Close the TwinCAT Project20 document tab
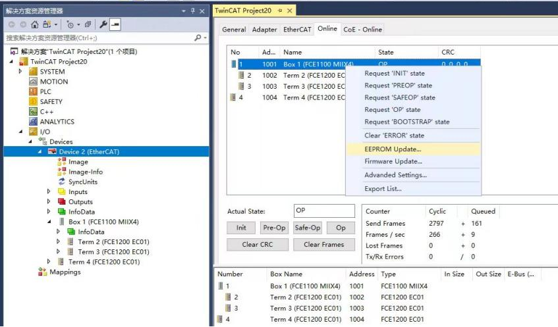 coord(290,11)
